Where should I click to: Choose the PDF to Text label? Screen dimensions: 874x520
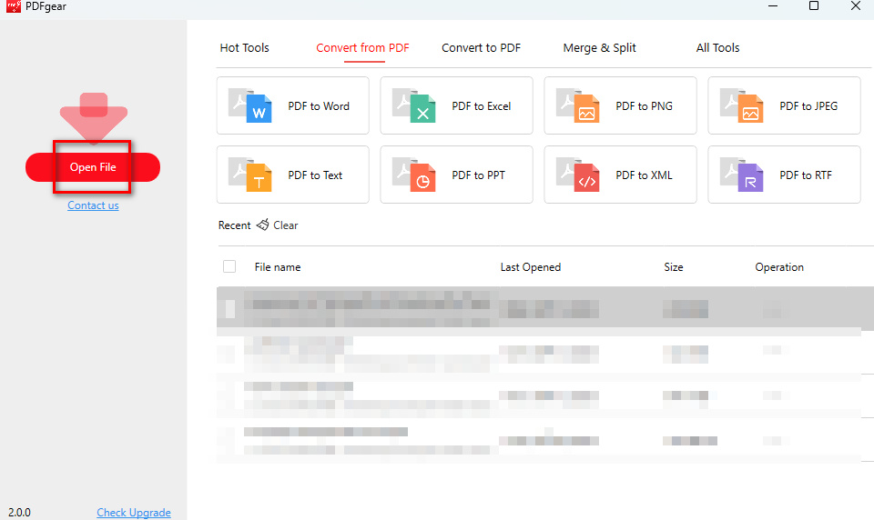315,175
